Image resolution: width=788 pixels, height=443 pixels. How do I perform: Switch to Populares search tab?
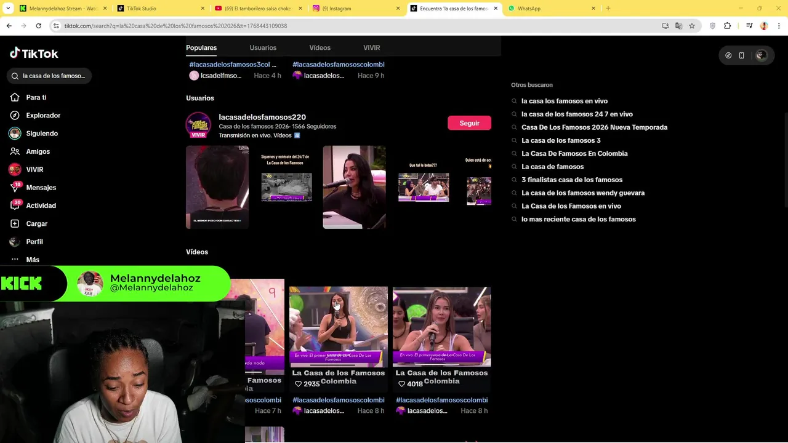201,47
